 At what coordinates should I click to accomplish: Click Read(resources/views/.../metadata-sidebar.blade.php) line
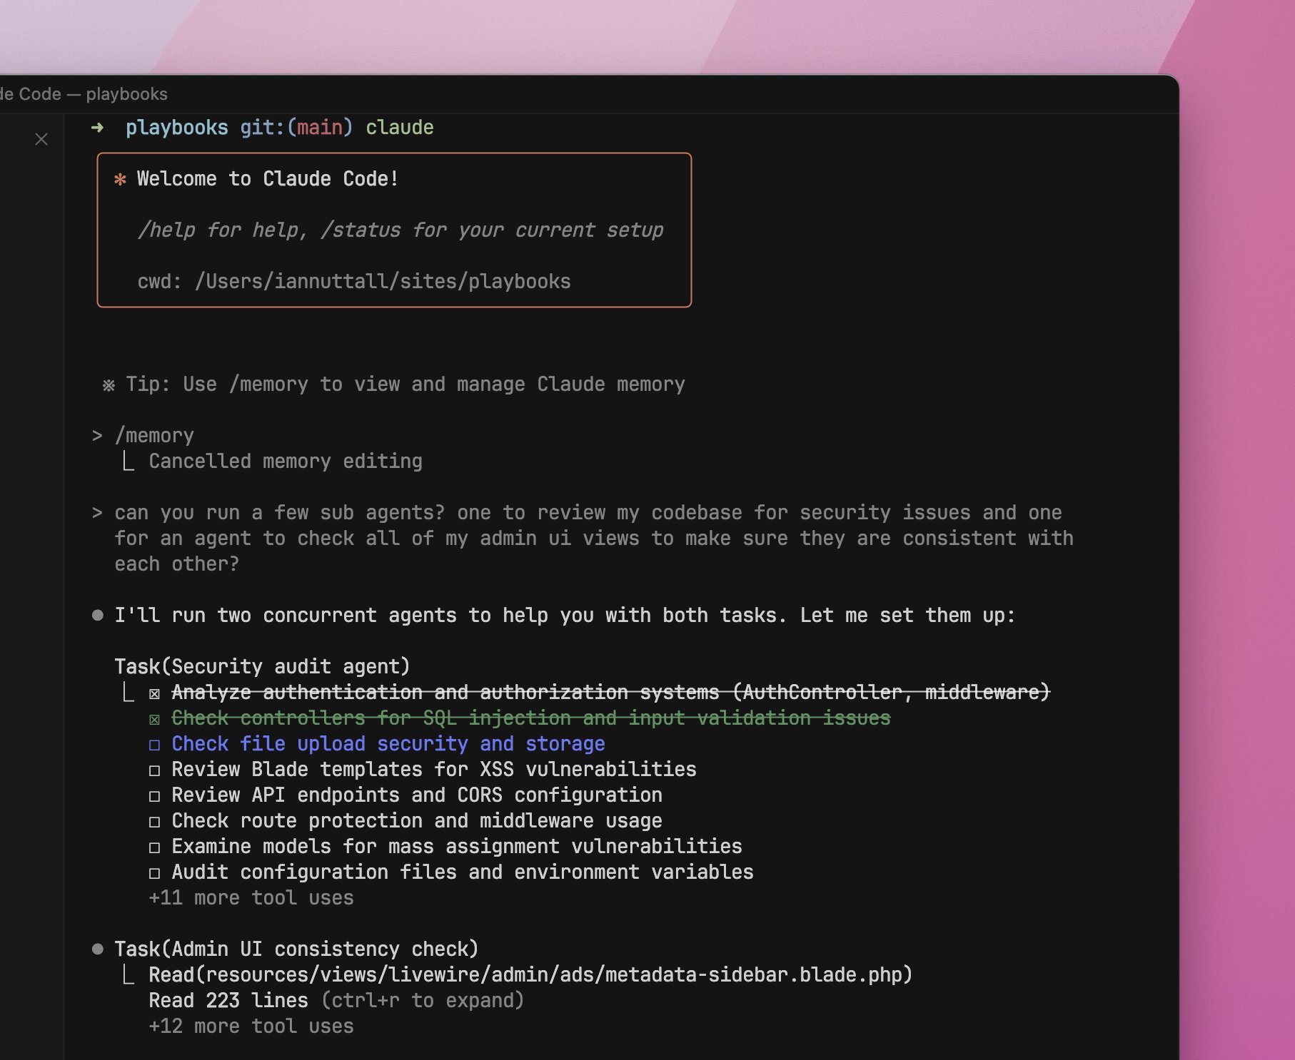(x=530, y=975)
